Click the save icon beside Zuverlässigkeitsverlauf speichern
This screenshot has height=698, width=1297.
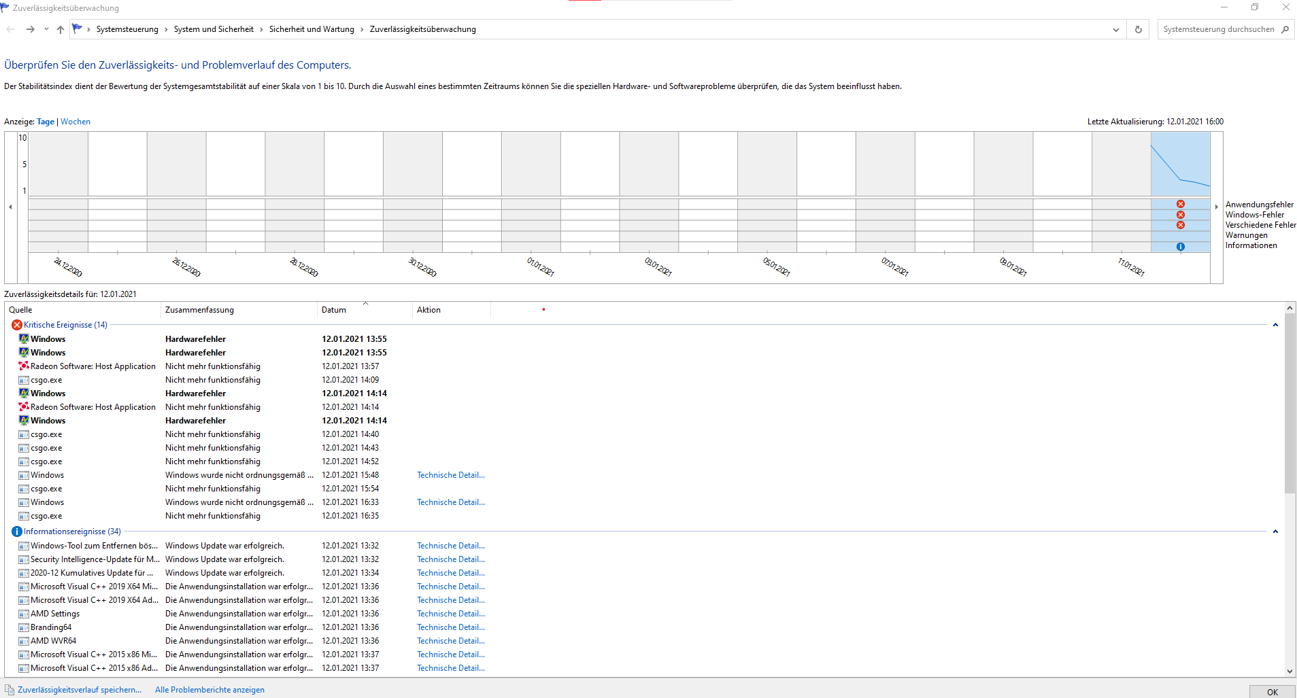click(8, 689)
